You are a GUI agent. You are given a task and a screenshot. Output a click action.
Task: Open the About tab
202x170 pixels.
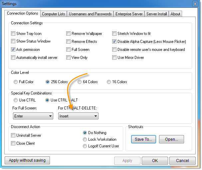point(175,14)
